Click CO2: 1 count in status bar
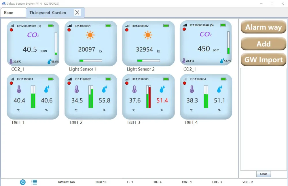This screenshot has width=288, height=186. coord(187,182)
